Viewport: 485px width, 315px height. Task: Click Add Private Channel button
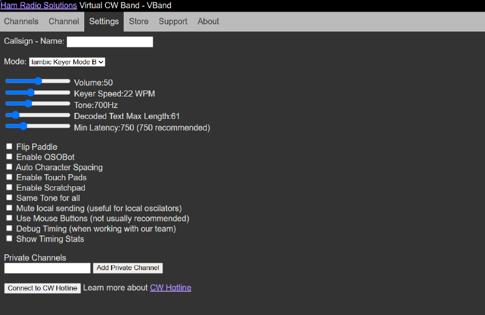pyautogui.click(x=128, y=268)
